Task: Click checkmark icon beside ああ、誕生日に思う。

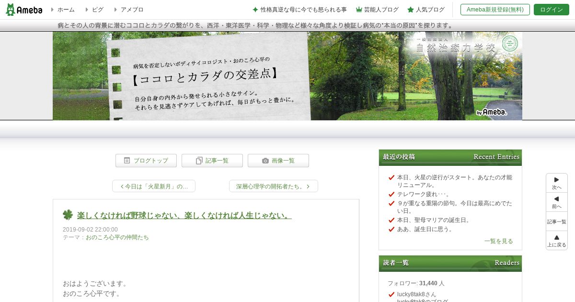Action: pos(391,229)
